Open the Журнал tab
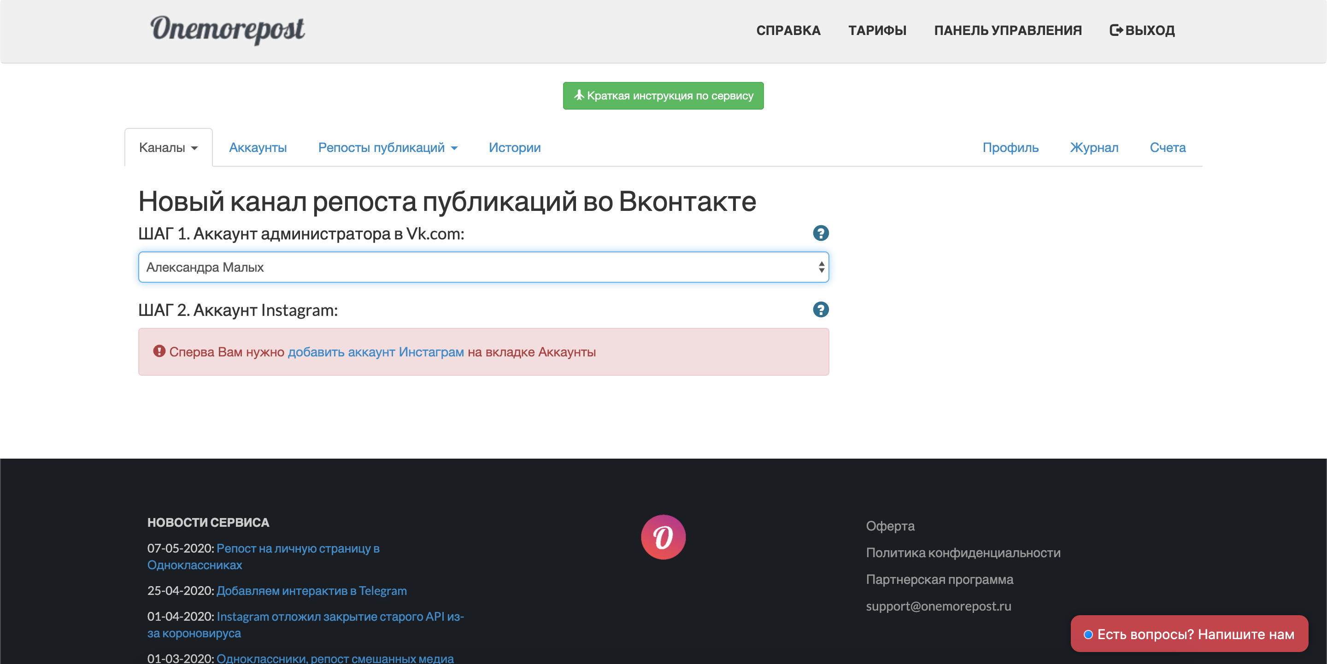 [x=1094, y=148]
